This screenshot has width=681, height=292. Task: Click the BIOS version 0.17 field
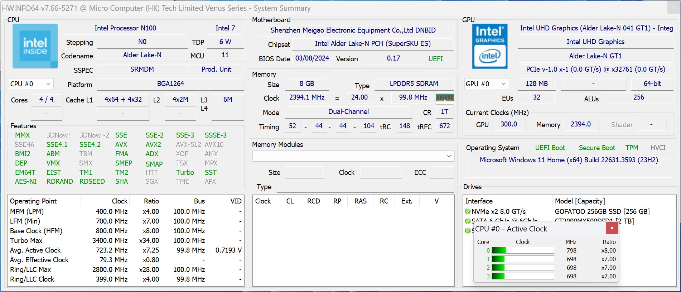[x=393, y=58]
